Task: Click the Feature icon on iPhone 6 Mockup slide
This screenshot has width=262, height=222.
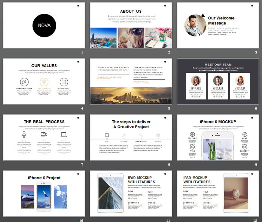Action: pos(192,134)
